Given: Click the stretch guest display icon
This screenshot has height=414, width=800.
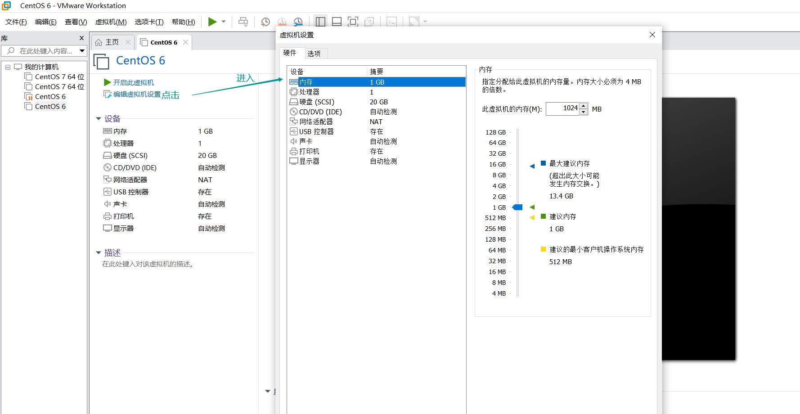Looking at the screenshot, I should [x=414, y=22].
